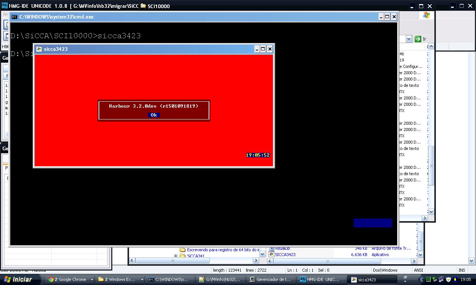
Task: Click the cmd.exe title bar icon
Action: pyautogui.click(x=14, y=17)
